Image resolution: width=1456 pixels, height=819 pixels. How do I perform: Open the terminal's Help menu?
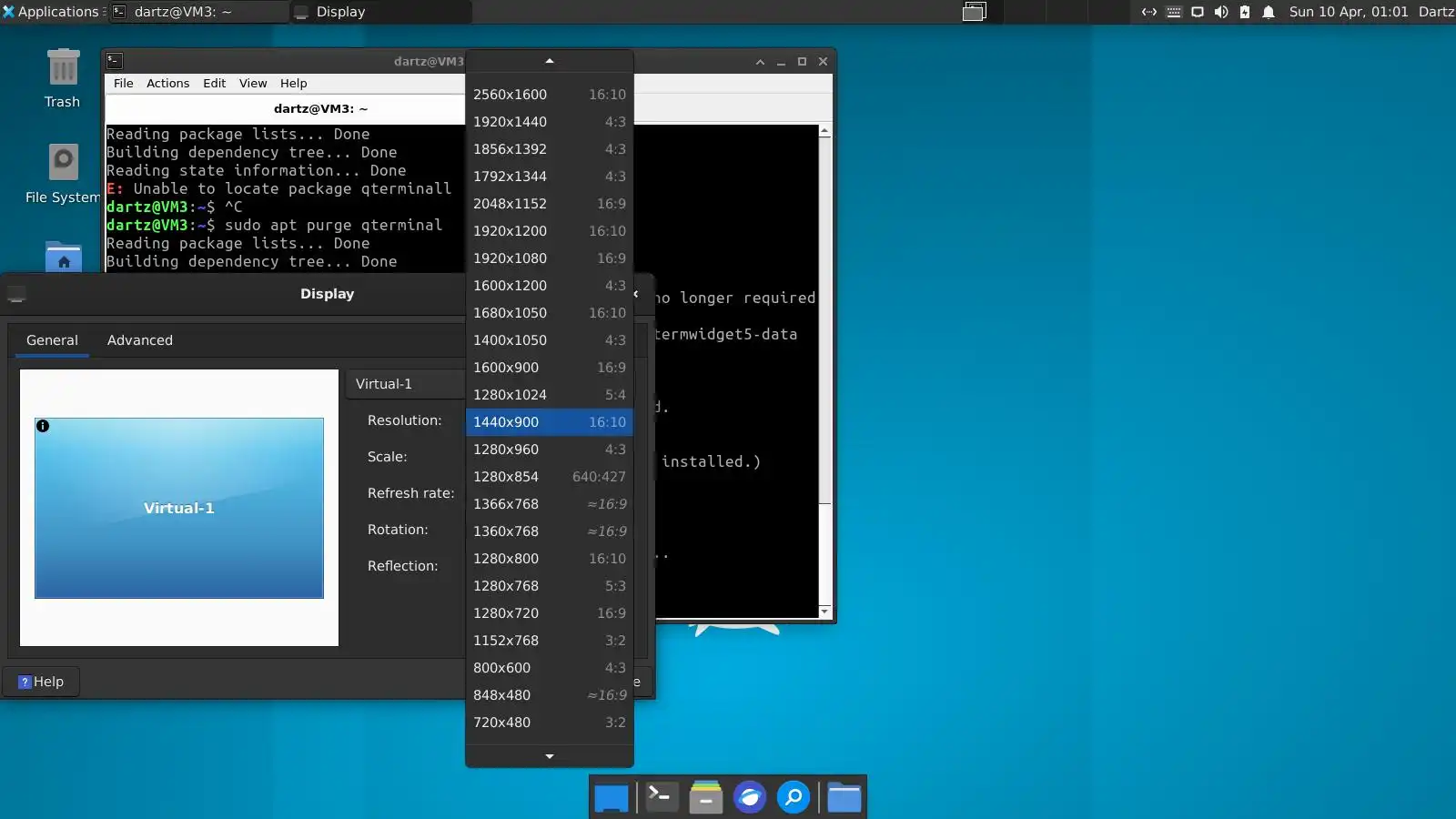[293, 83]
